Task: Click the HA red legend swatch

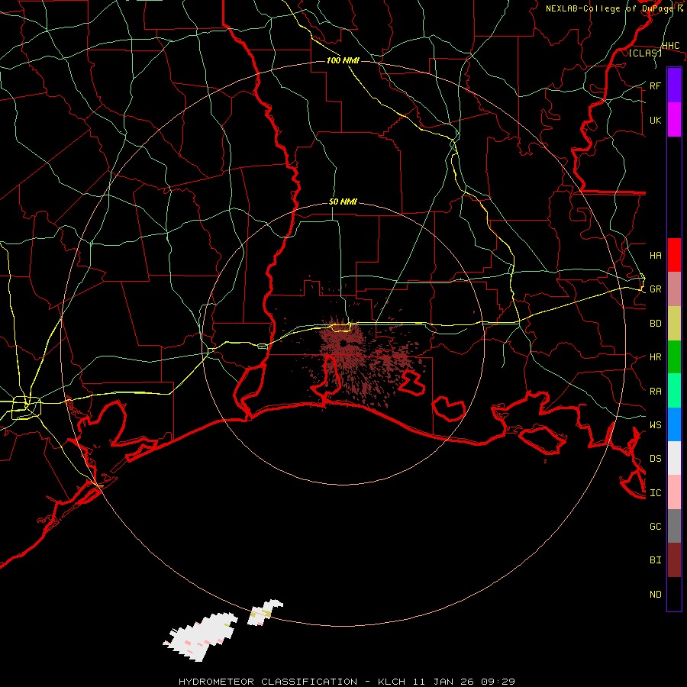Action: pyautogui.click(x=674, y=255)
